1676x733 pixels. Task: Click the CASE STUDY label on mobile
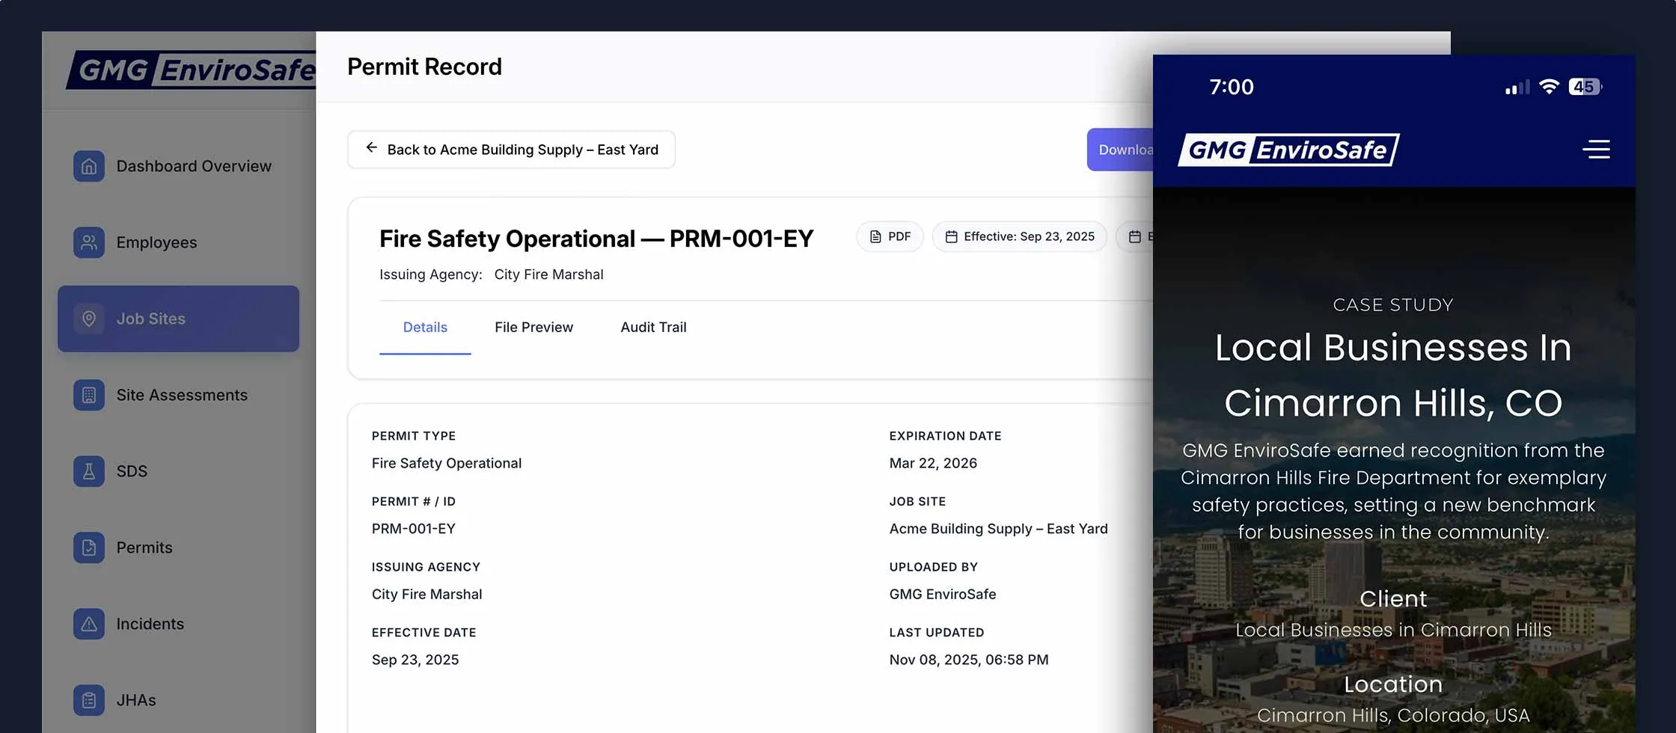click(x=1393, y=305)
